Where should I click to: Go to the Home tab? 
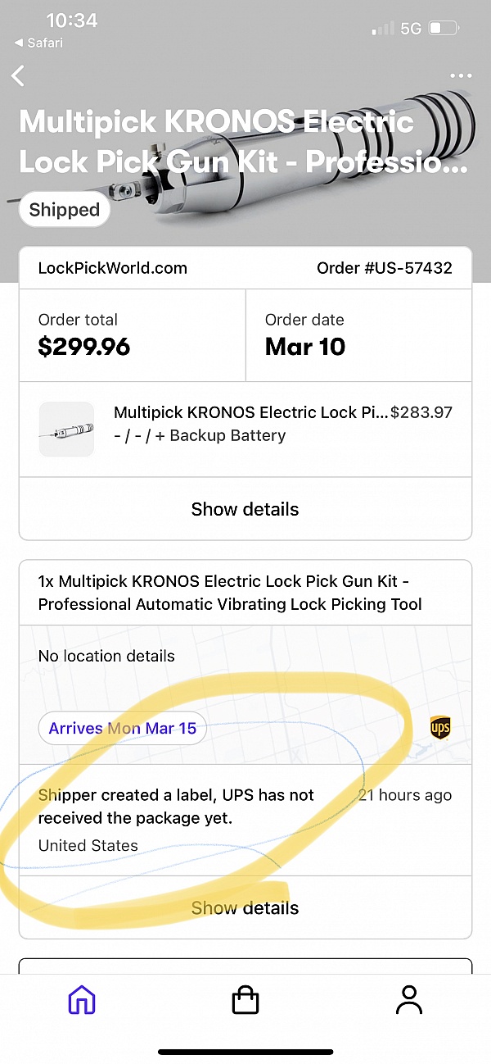(81, 1000)
